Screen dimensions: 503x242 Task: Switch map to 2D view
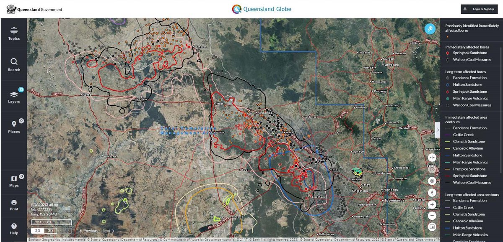click(x=37, y=230)
